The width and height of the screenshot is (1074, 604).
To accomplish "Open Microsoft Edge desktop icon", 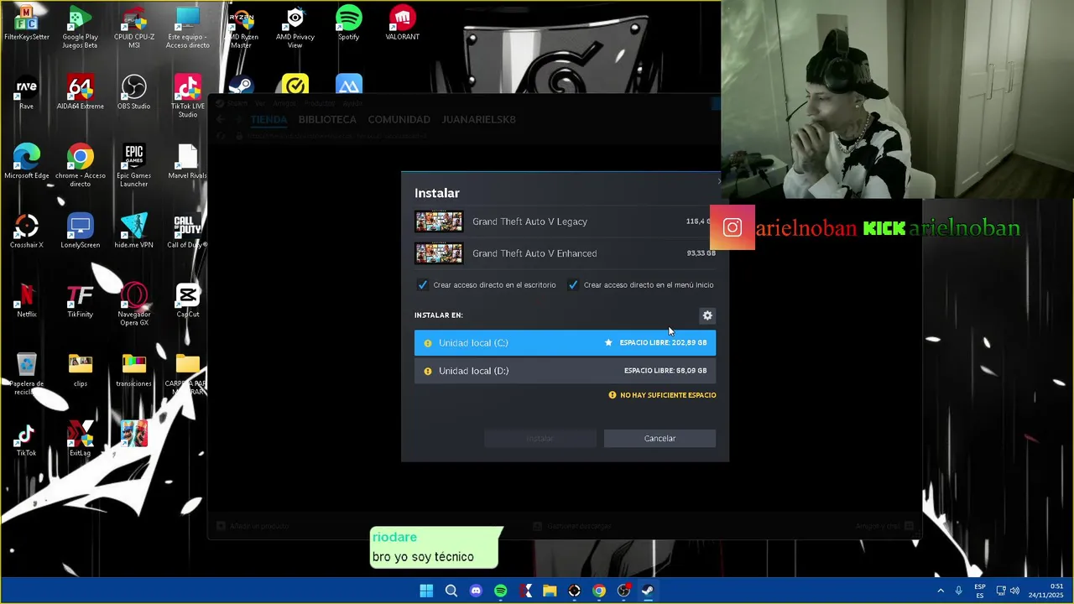I will coord(27,162).
